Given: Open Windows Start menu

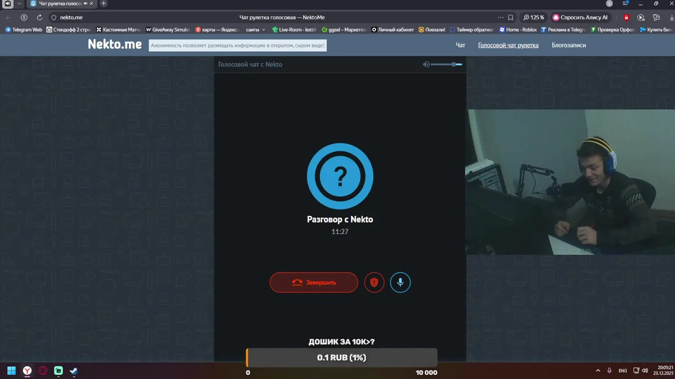Looking at the screenshot, I should 11,371.
